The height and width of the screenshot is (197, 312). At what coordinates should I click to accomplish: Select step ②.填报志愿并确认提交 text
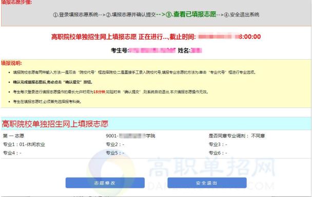131,14
